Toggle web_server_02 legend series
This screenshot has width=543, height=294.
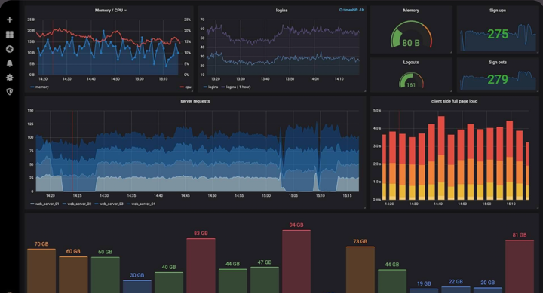click(x=77, y=204)
